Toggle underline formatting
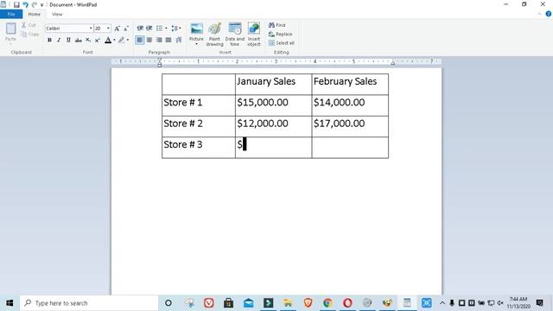The height and width of the screenshot is (311, 553). [68, 41]
